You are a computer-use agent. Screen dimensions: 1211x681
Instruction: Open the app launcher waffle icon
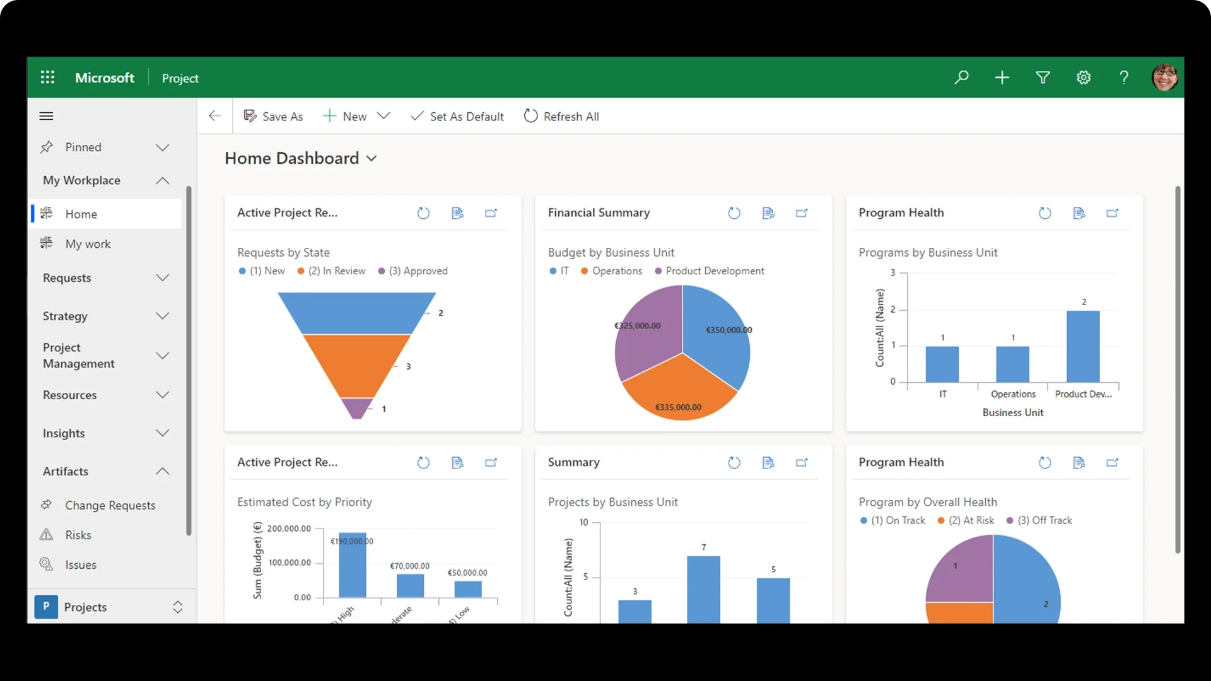pos(47,78)
